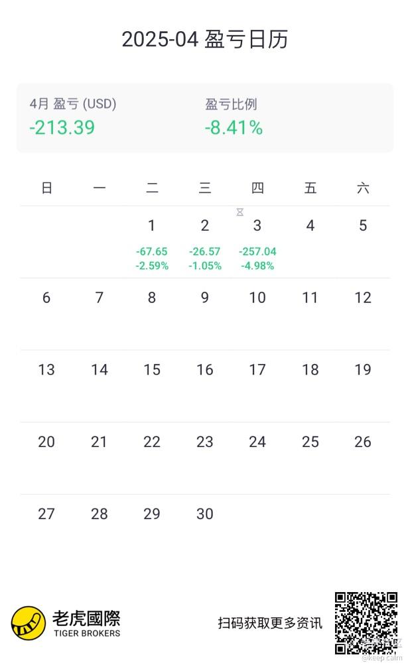Click the 4月 盈亏 (USD) label
This screenshot has height=667, width=410.
click(73, 104)
